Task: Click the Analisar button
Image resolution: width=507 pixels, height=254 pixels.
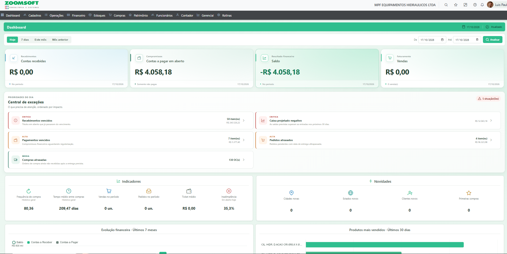Action: click(x=493, y=40)
